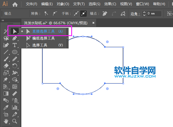
Task: Select the Symbol Sprayer tool
Action: [x=15, y=100]
